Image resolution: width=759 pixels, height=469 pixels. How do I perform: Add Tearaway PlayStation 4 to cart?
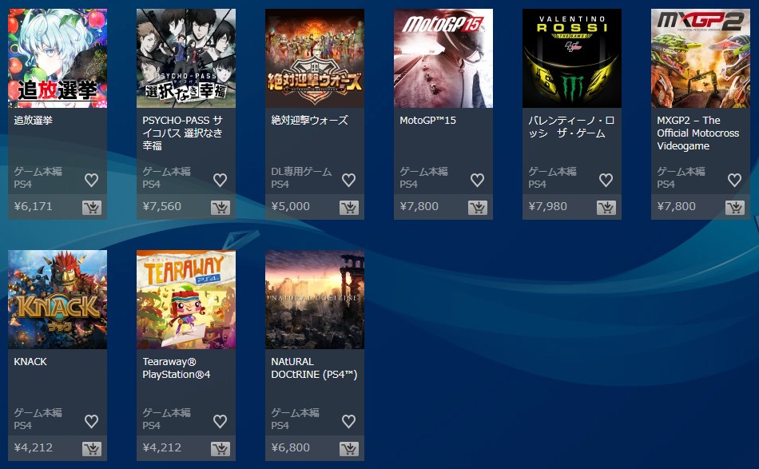[x=221, y=449]
